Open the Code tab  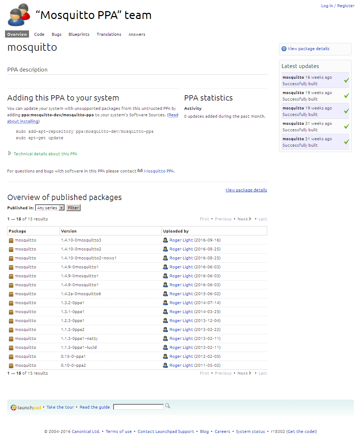point(39,34)
